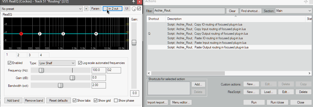Click the Import/export... button

point(157,102)
